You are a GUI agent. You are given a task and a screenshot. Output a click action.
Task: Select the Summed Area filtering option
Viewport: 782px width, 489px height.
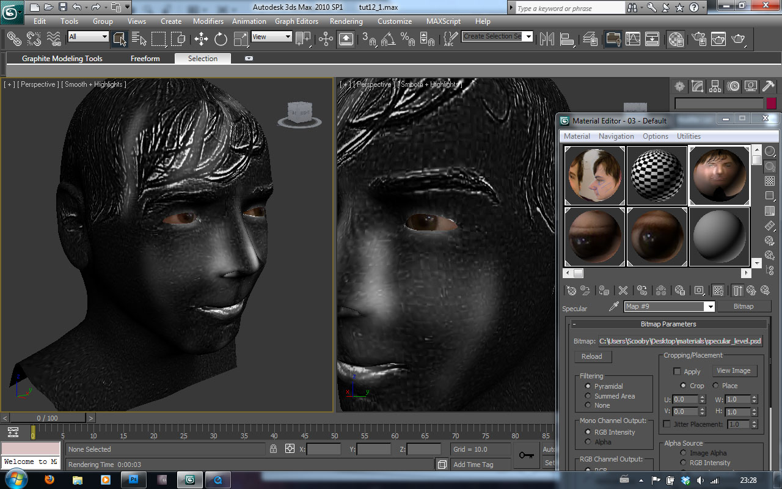click(x=587, y=396)
